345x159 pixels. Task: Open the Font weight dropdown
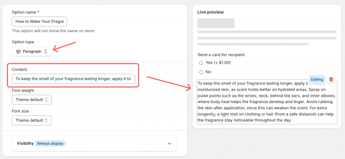coord(32,100)
